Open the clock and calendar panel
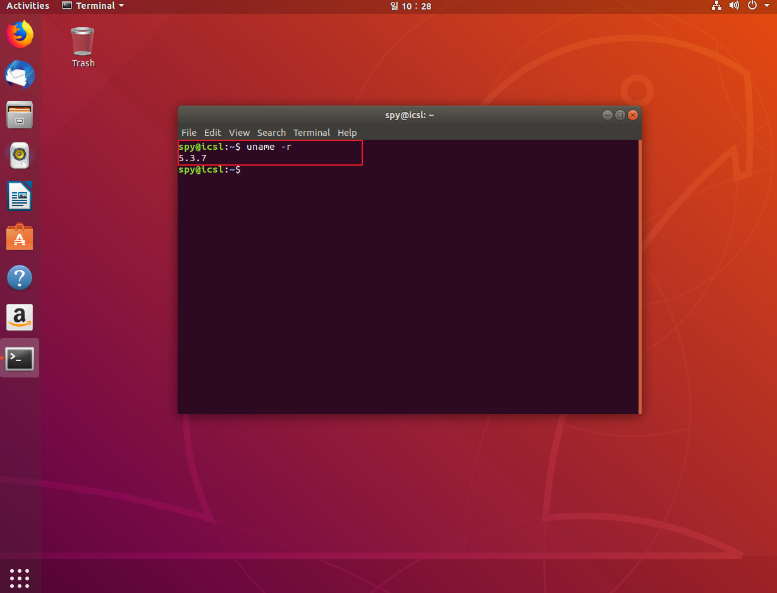This screenshot has width=777, height=593. click(411, 6)
